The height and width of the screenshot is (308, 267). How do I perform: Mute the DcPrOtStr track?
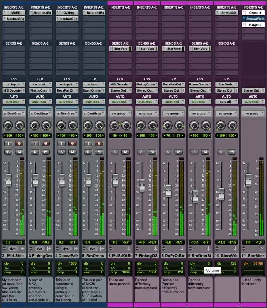pos(179,152)
